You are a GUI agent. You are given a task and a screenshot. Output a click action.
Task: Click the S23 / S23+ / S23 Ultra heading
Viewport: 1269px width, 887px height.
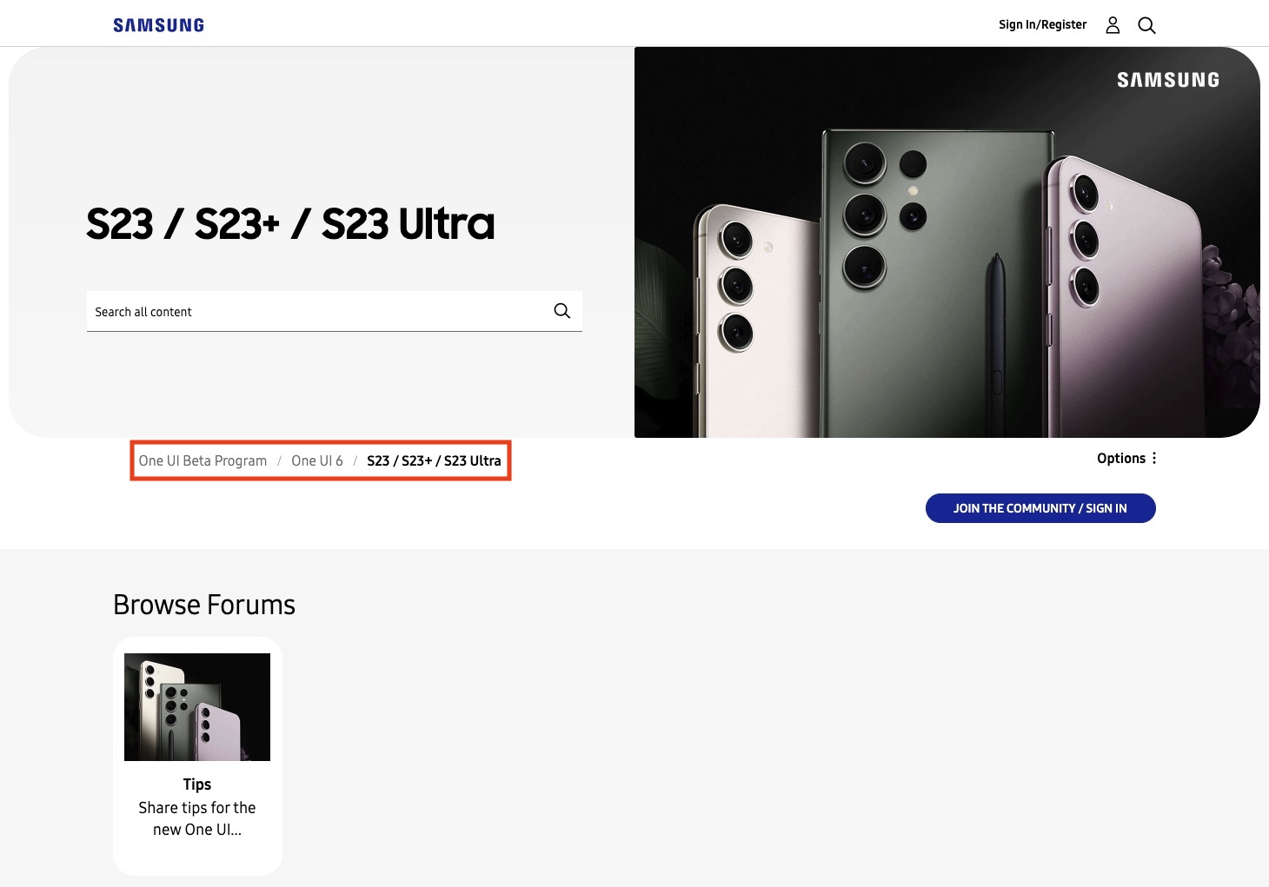(x=290, y=224)
